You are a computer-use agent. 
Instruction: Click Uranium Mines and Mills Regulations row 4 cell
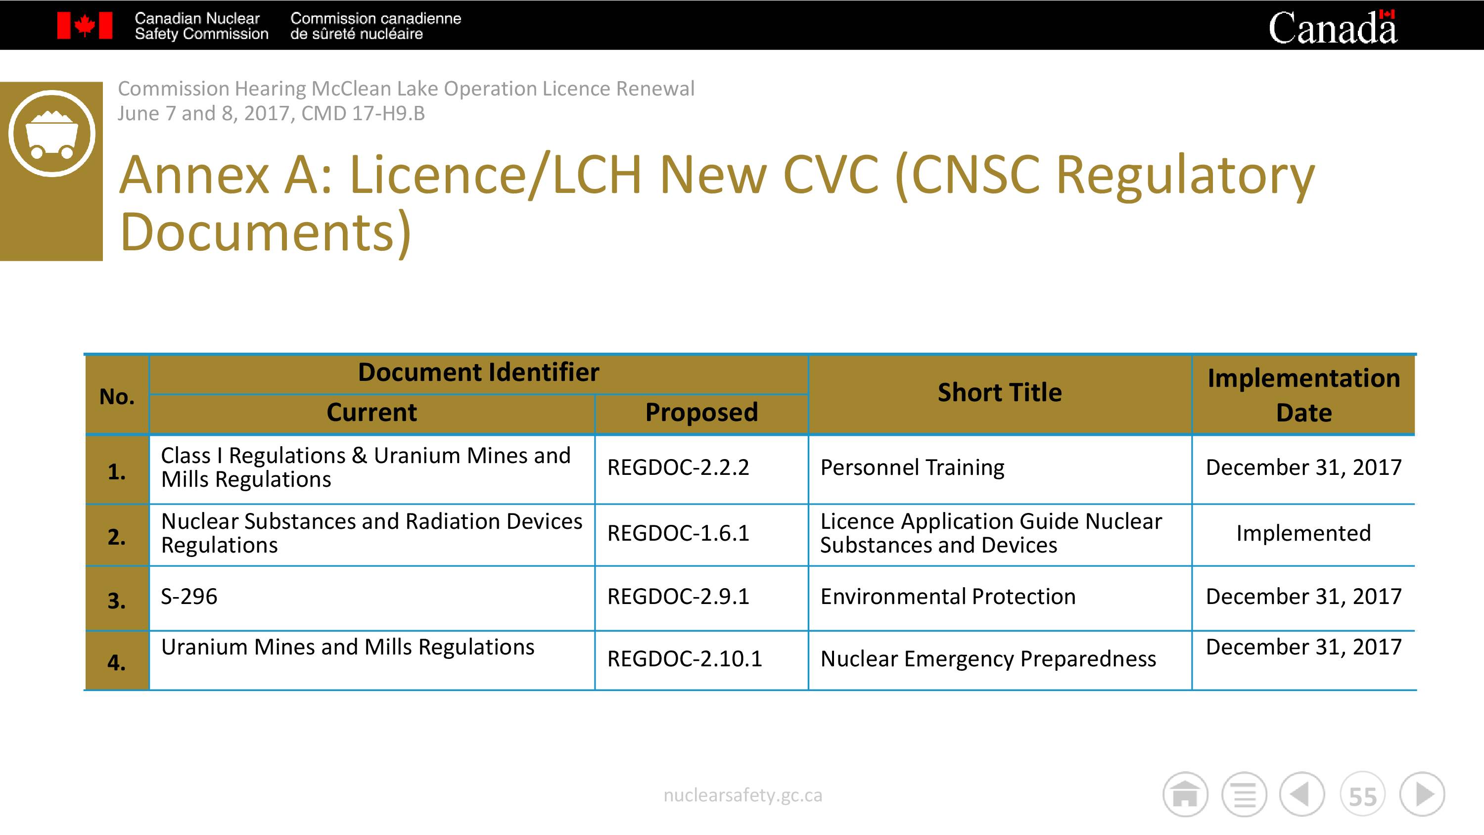[371, 660]
